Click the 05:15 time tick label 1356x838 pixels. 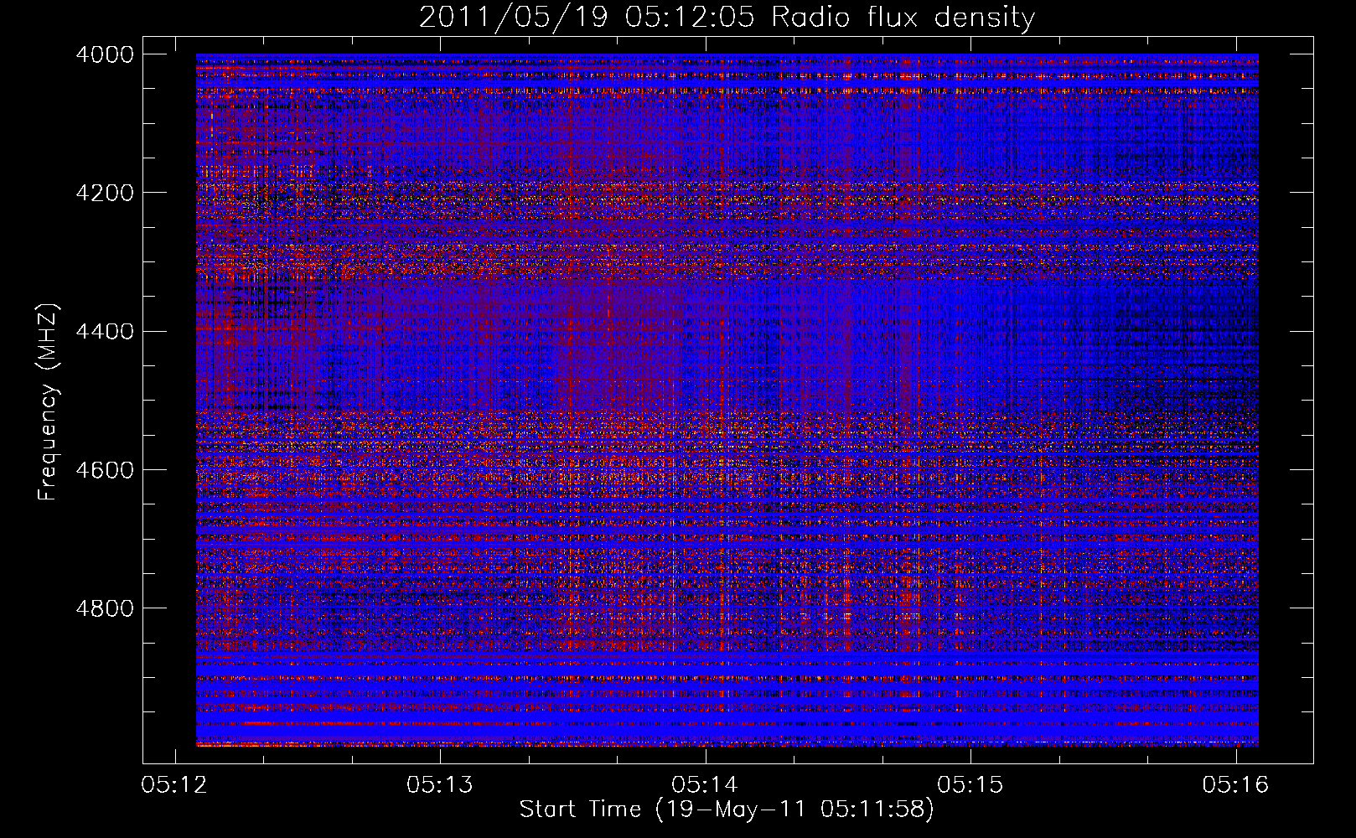[970, 785]
